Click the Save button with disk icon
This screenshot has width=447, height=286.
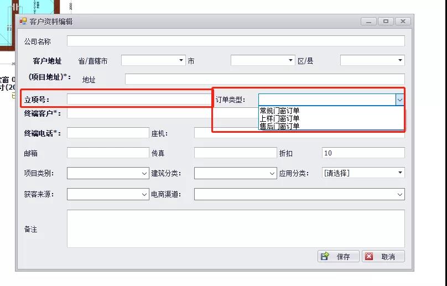pos(337,256)
